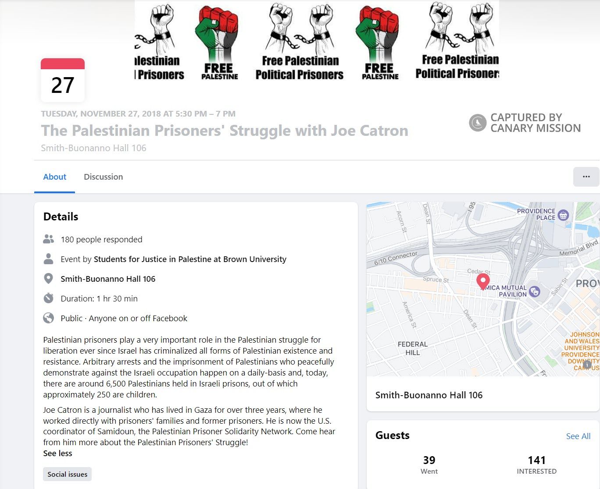
Task: Click the public globe icon
Action: pos(49,318)
